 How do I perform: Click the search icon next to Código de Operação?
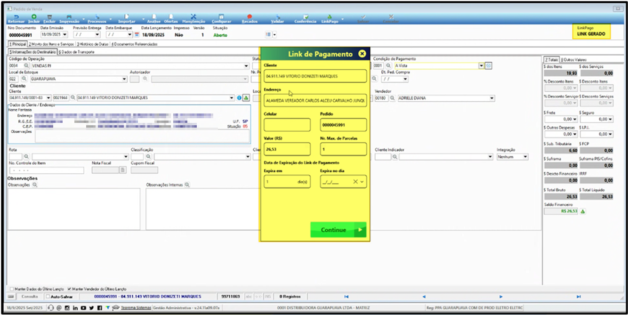coord(26,66)
